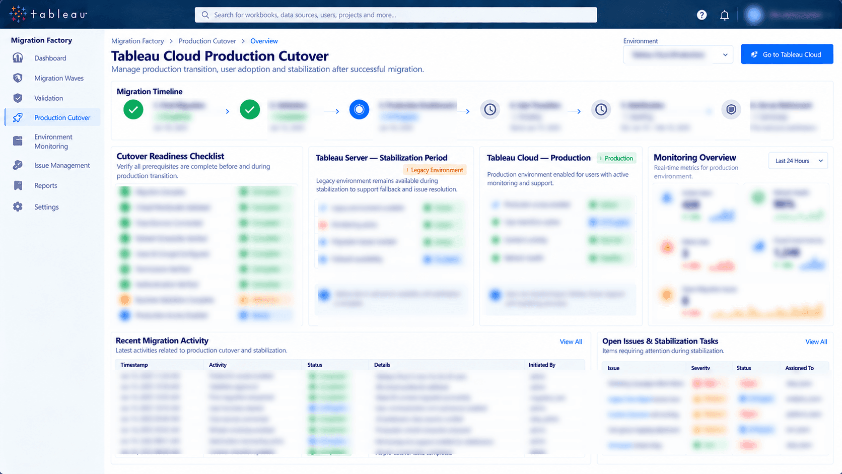Image resolution: width=842 pixels, height=474 pixels.
Task: Open Migration Waves shield icon
Action: click(x=18, y=78)
